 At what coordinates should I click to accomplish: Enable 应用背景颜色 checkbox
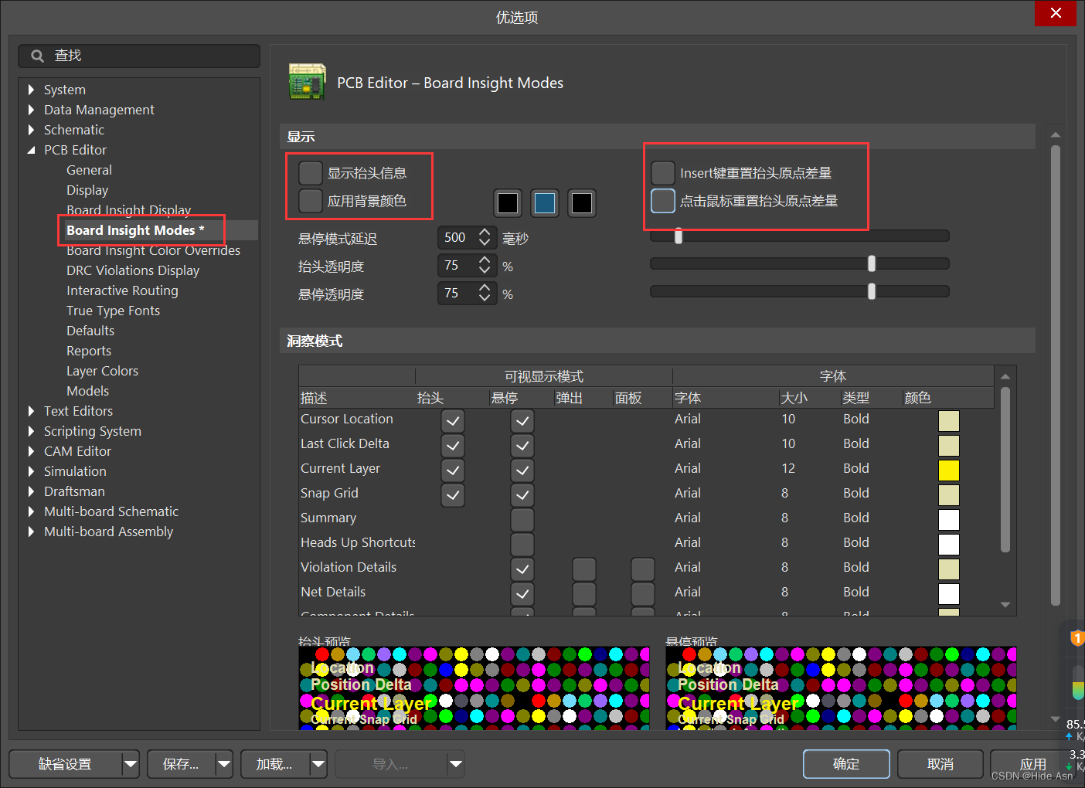pyautogui.click(x=311, y=201)
